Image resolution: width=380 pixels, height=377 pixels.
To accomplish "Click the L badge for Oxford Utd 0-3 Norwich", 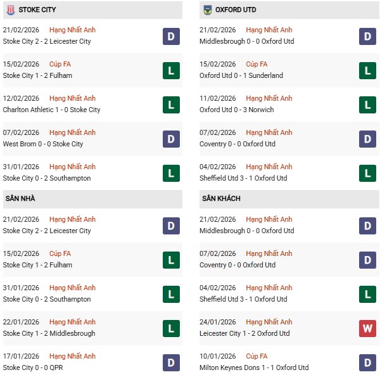I will (367, 105).
